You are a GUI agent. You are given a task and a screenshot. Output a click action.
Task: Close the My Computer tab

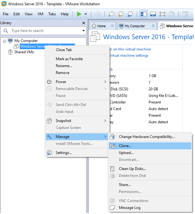tap(153, 26)
